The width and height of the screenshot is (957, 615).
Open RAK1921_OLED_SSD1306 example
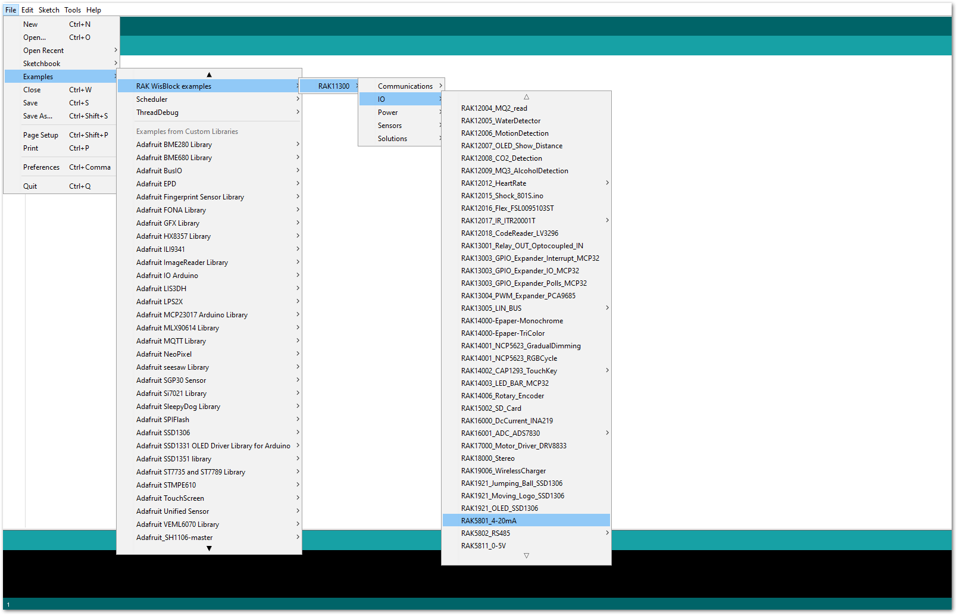(527, 508)
